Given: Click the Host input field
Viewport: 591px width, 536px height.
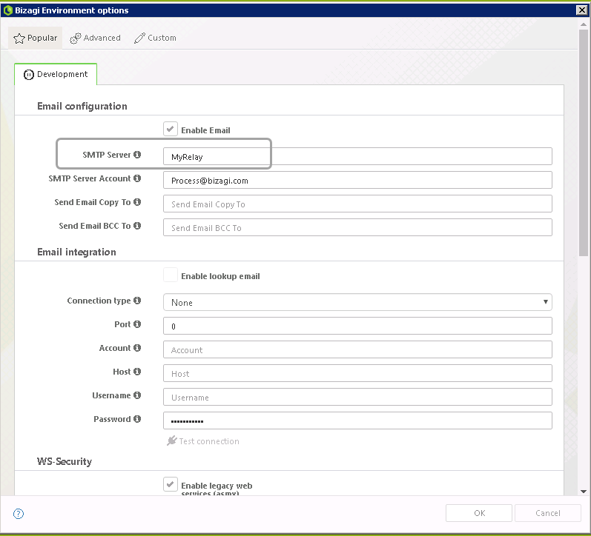Looking at the screenshot, I should click(357, 373).
